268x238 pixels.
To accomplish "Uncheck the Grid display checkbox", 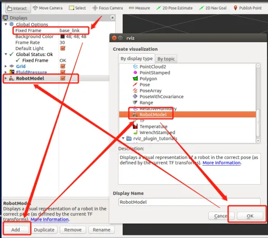I will pyautogui.click(x=63, y=66).
